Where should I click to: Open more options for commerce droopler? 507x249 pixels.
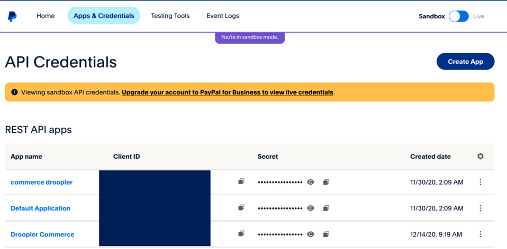click(x=481, y=182)
